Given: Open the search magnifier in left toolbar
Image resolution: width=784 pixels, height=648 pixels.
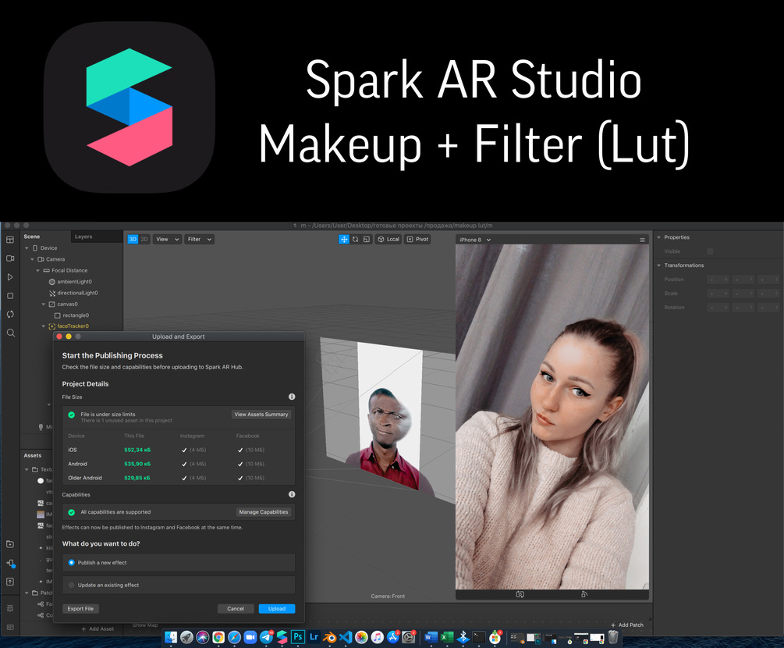Looking at the screenshot, I should tap(10, 333).
